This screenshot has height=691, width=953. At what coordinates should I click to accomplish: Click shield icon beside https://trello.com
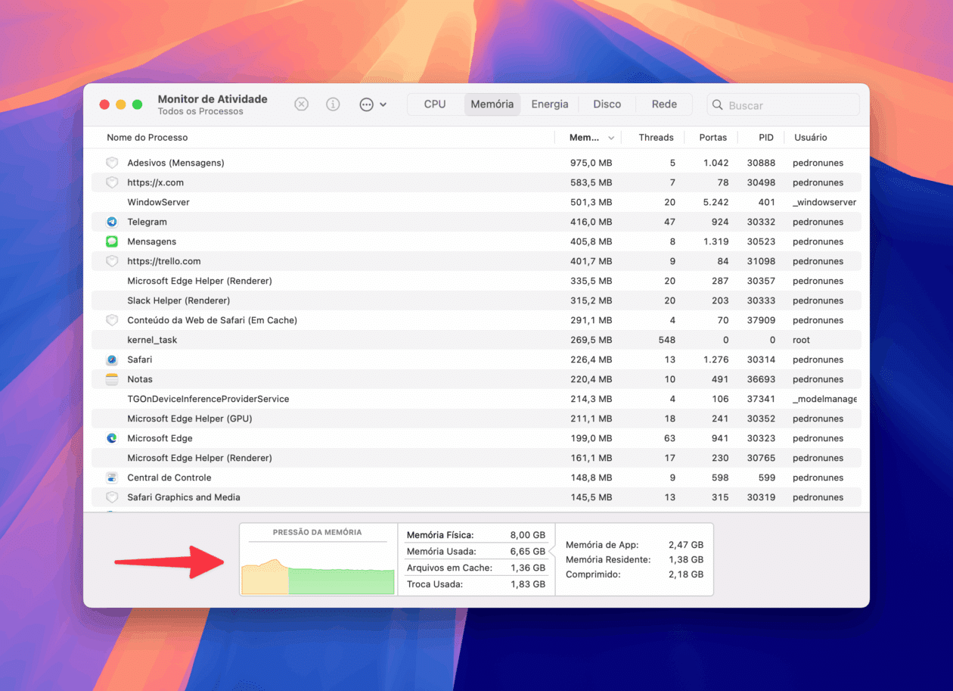(x=112, y=261)
